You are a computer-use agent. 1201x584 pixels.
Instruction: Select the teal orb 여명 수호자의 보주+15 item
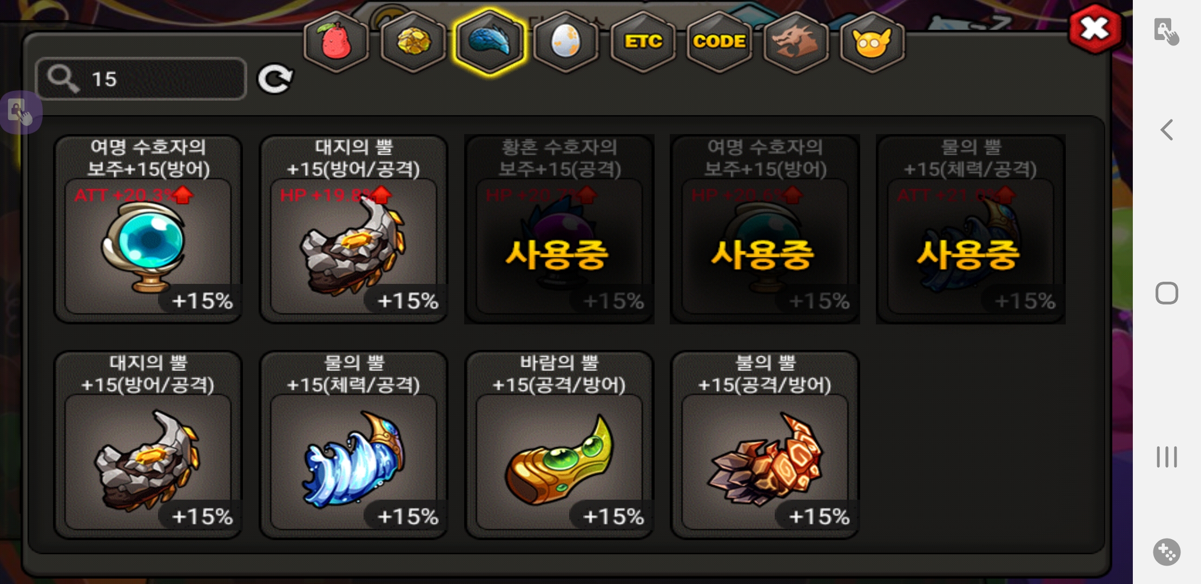click(148, 229)
